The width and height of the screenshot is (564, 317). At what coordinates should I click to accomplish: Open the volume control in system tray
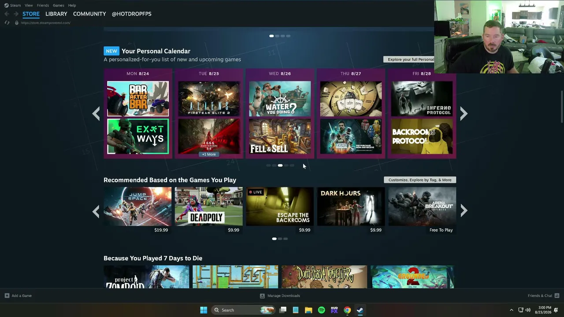tap(528, 310)
